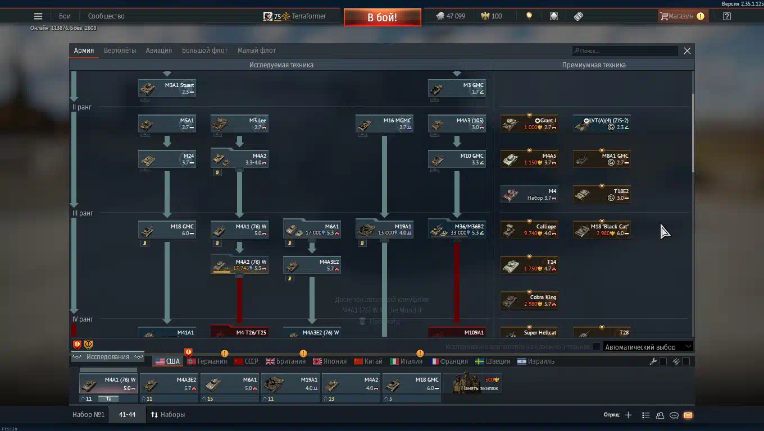Open the Сообщество menu
The image size is (764, 431).
point(106,16)
